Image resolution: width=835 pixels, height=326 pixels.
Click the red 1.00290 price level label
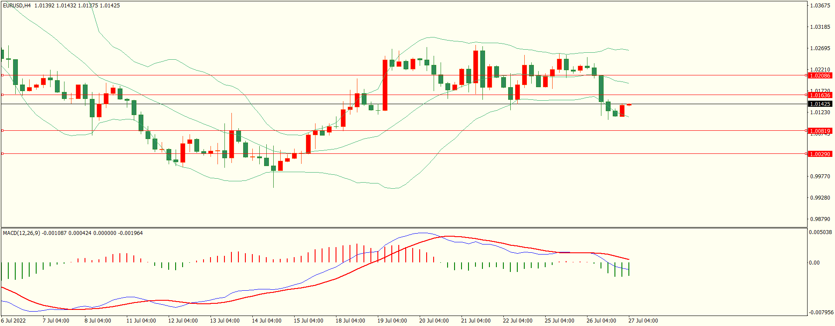pos(819,154)
